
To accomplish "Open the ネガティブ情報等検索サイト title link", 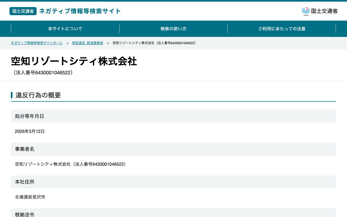I will coord(80,11).
